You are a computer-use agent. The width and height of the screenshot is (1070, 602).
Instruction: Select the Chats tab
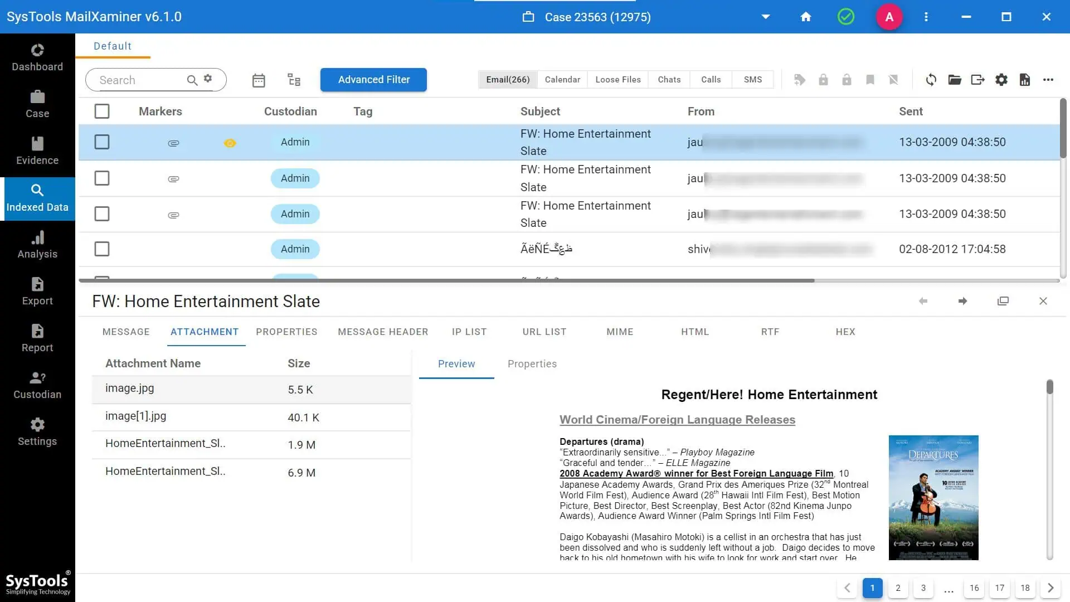669,80
